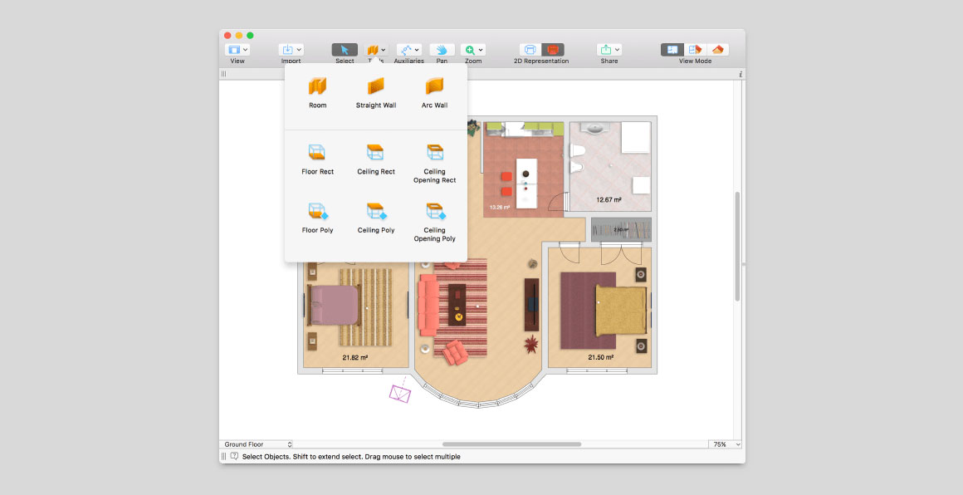
Task: Switch to 2D plan view mode
Action: tap(672, 50)
